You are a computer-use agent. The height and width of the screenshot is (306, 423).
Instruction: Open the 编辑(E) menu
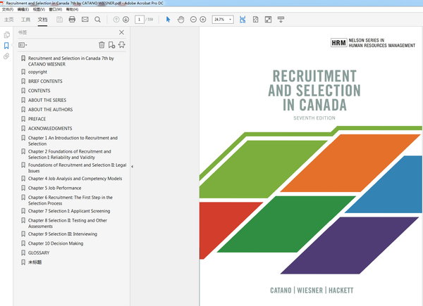(x=23, y=9)
